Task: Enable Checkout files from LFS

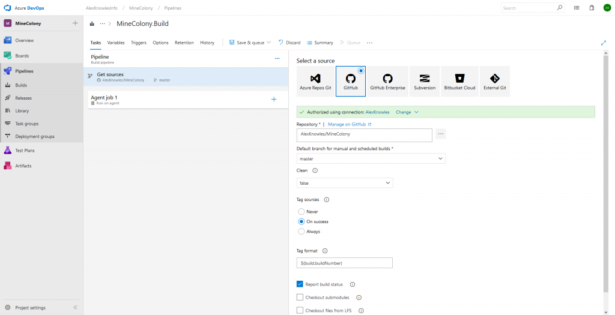Action: click(300, 311)
